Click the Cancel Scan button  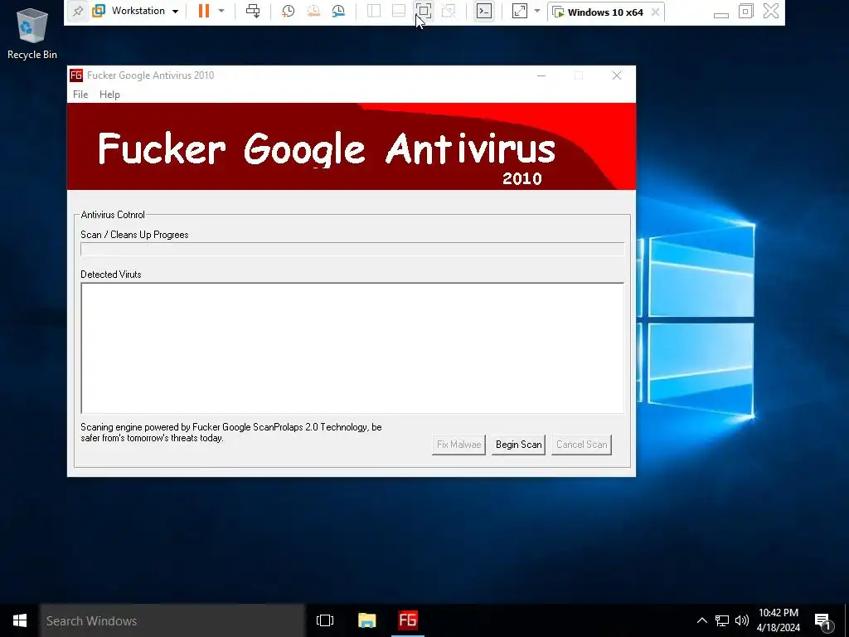click(581, 445)
